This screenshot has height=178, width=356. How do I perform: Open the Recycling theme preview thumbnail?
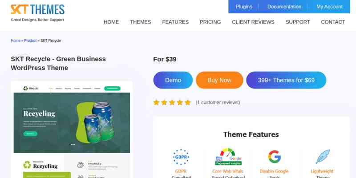coord(72,129)
